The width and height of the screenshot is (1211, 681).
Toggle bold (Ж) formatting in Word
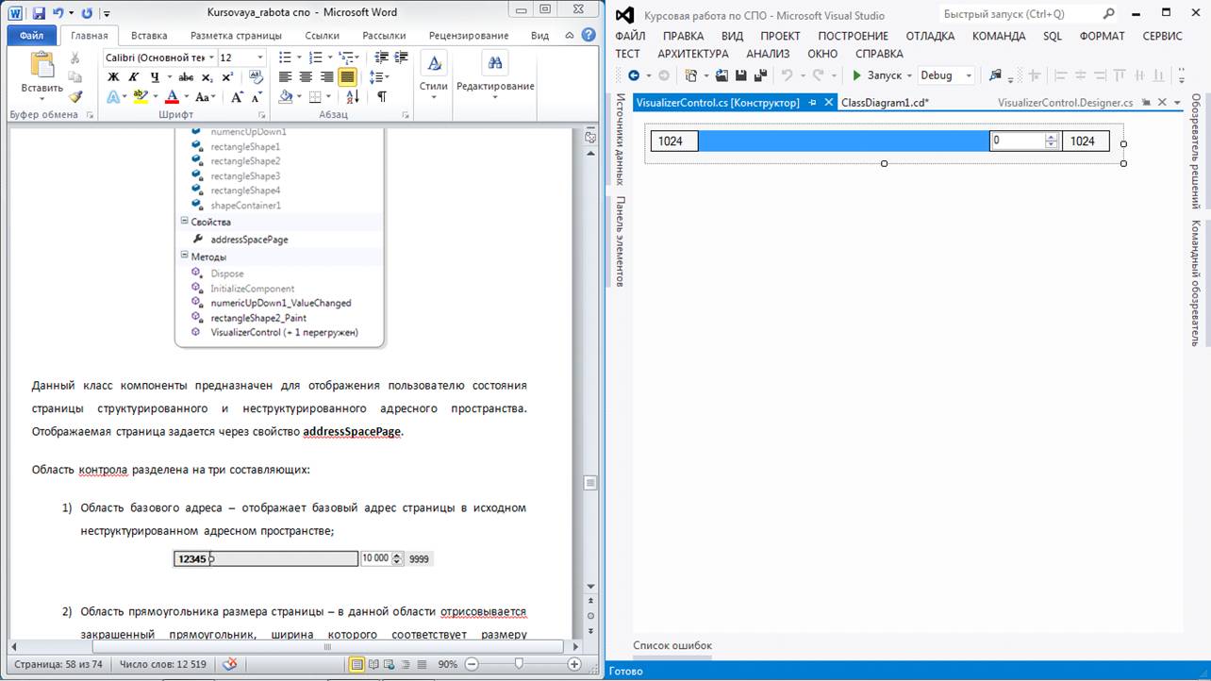coord(113,77)
